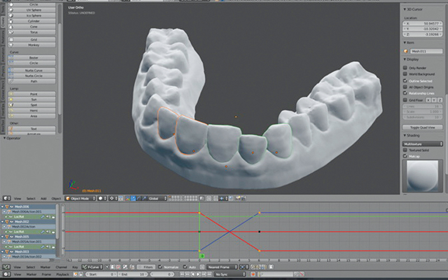This screenshot has width=448, height=280.
Task: Create a Bezier curve
Action: pyautogui.click(x=34, y=58)
